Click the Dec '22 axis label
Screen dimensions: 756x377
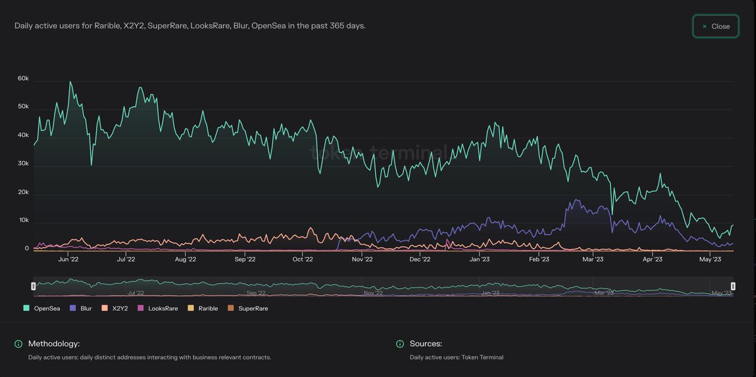tap(420, 259)
